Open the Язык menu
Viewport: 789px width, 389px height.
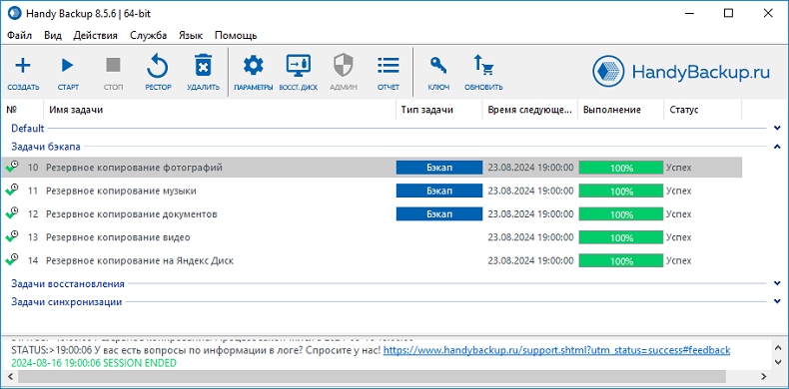coord(191,36)
